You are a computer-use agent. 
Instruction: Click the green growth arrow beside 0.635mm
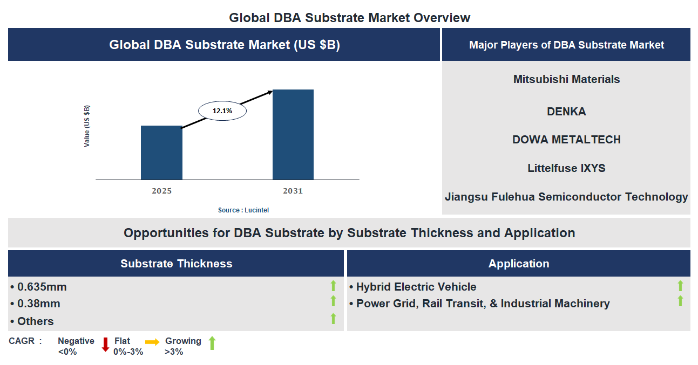pos(333,286)
